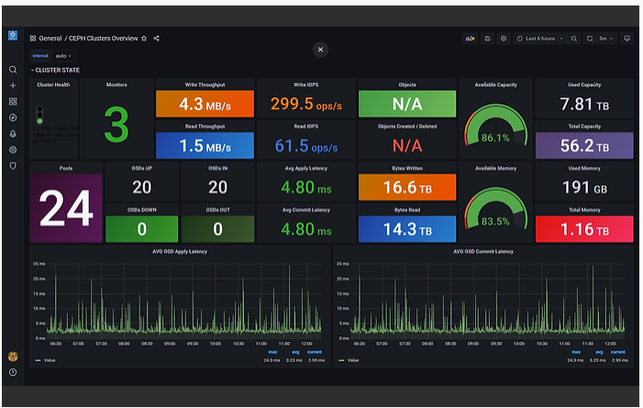Click the round close button at the top

(x=321, y=50)
